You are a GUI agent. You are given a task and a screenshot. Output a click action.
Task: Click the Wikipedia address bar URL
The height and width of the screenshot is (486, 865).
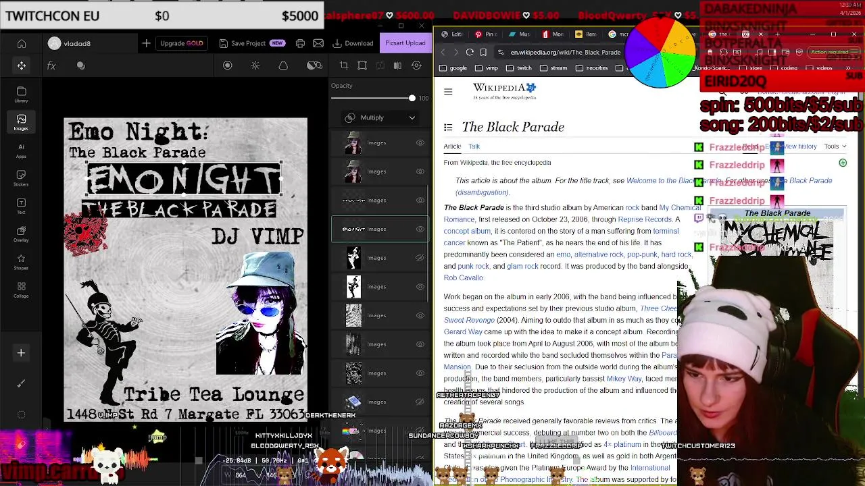566,52
